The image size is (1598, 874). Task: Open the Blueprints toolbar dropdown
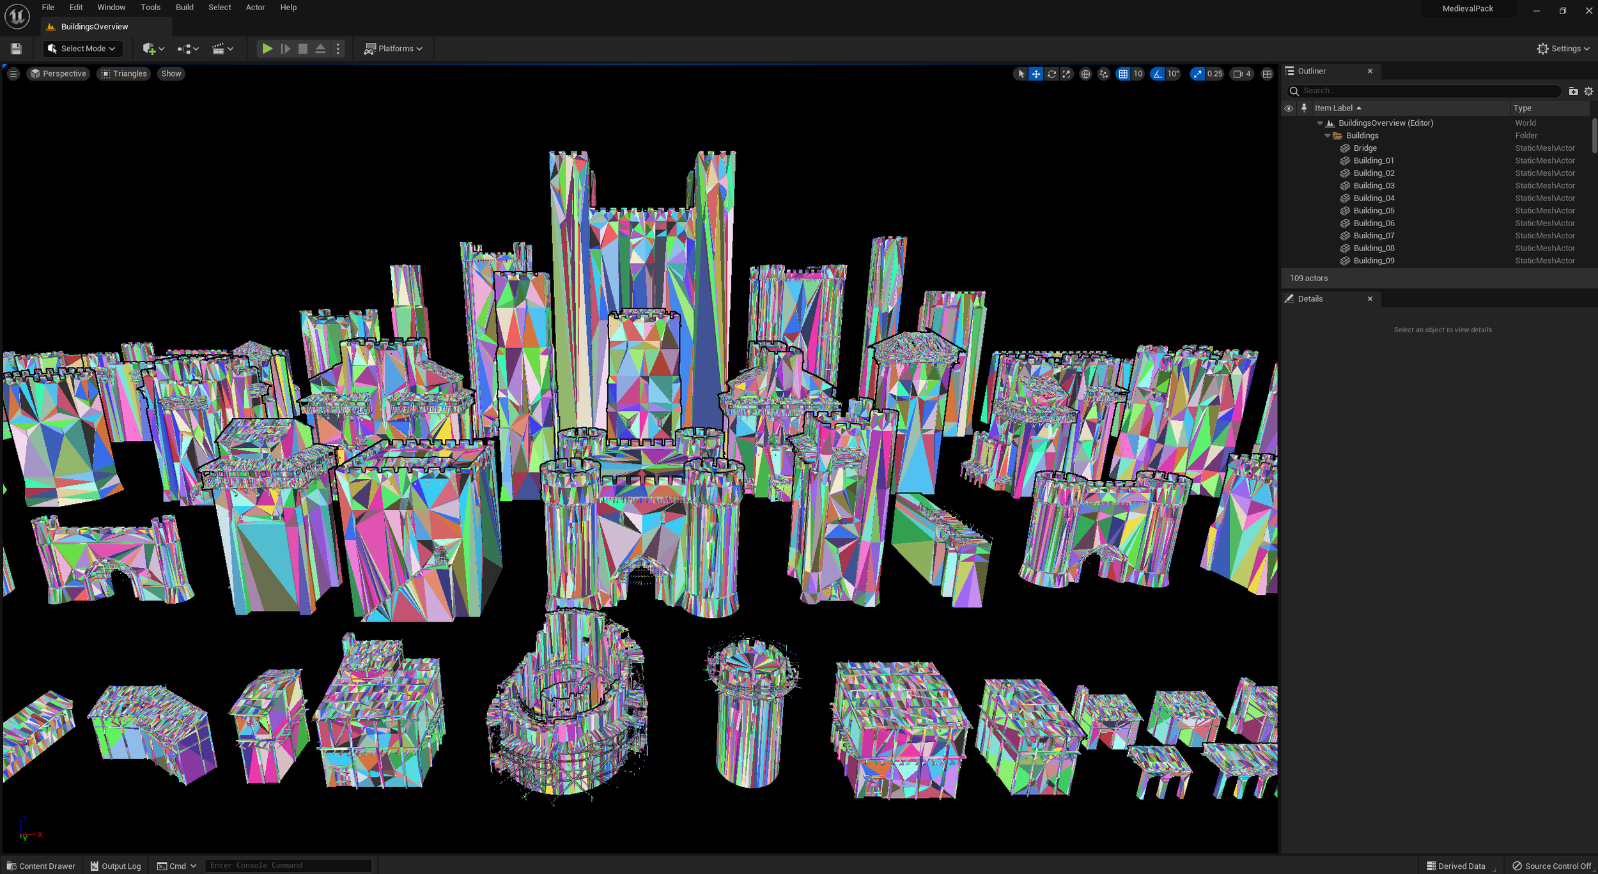click(188, 49)
